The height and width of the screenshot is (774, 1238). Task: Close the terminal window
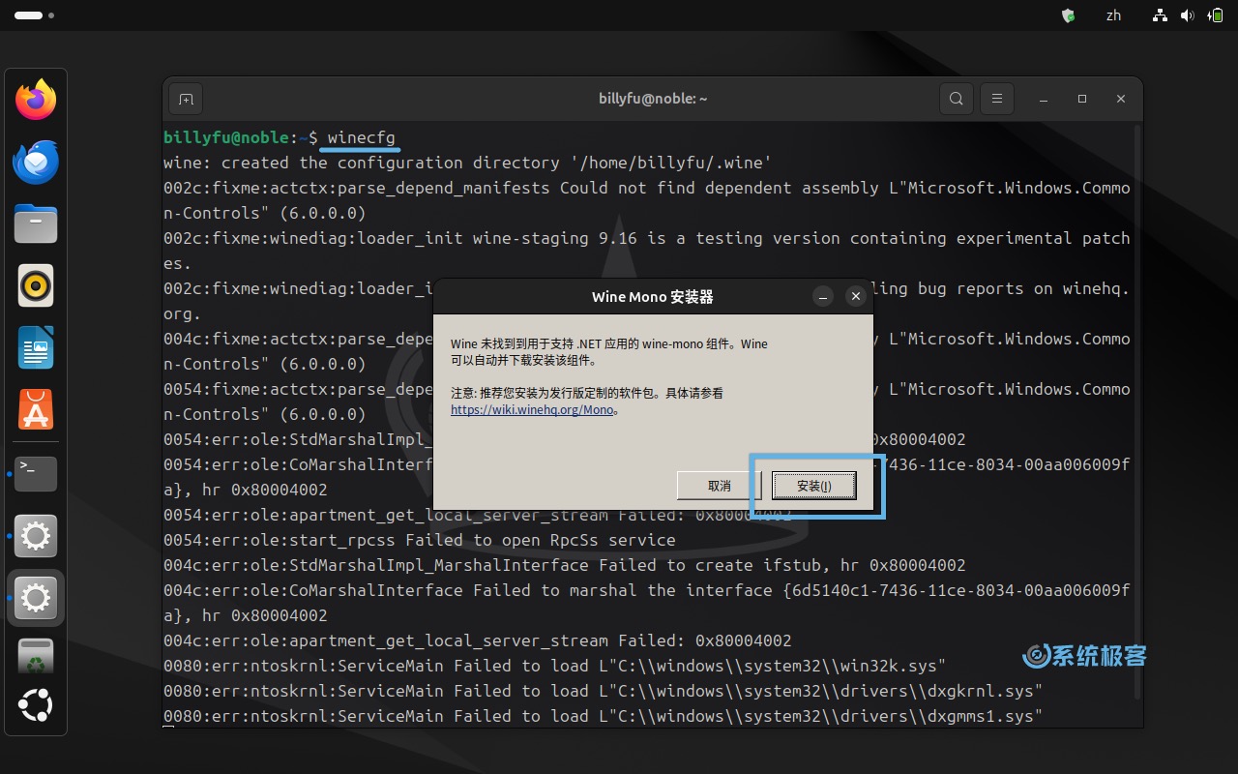tap(1121, 99)
